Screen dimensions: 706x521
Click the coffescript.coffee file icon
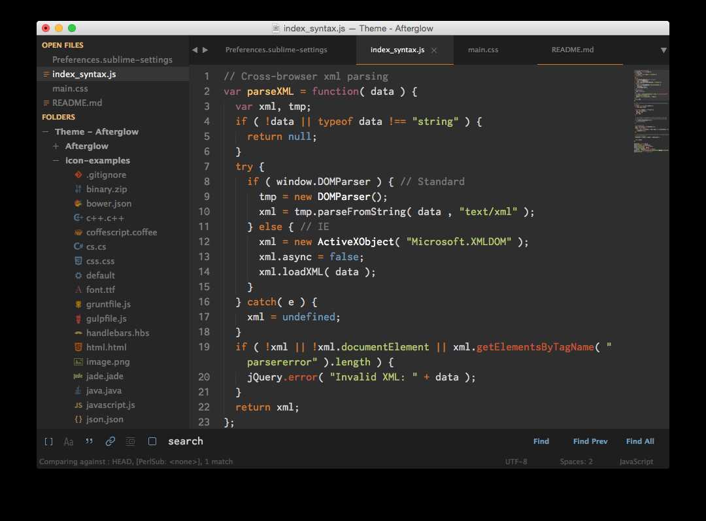(78, 232)
